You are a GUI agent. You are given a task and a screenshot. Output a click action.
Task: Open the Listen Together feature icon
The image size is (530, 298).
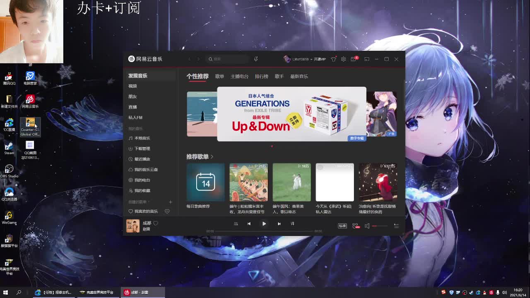click(x=355, y=226)
